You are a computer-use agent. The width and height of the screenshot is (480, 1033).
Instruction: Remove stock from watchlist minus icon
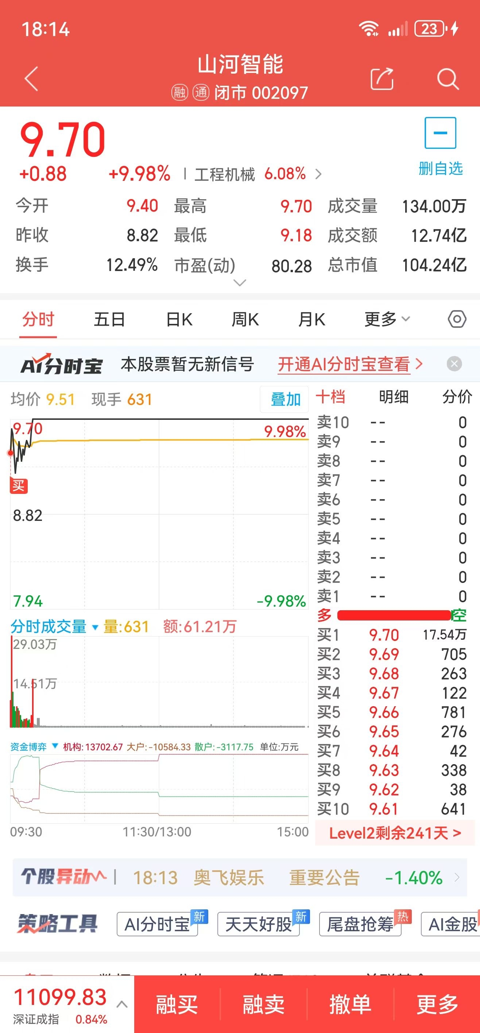(440, 133)
